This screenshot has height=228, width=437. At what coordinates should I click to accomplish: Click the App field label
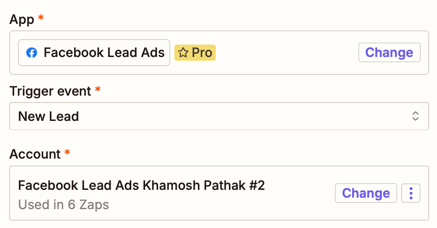click(x=22, y=19)
